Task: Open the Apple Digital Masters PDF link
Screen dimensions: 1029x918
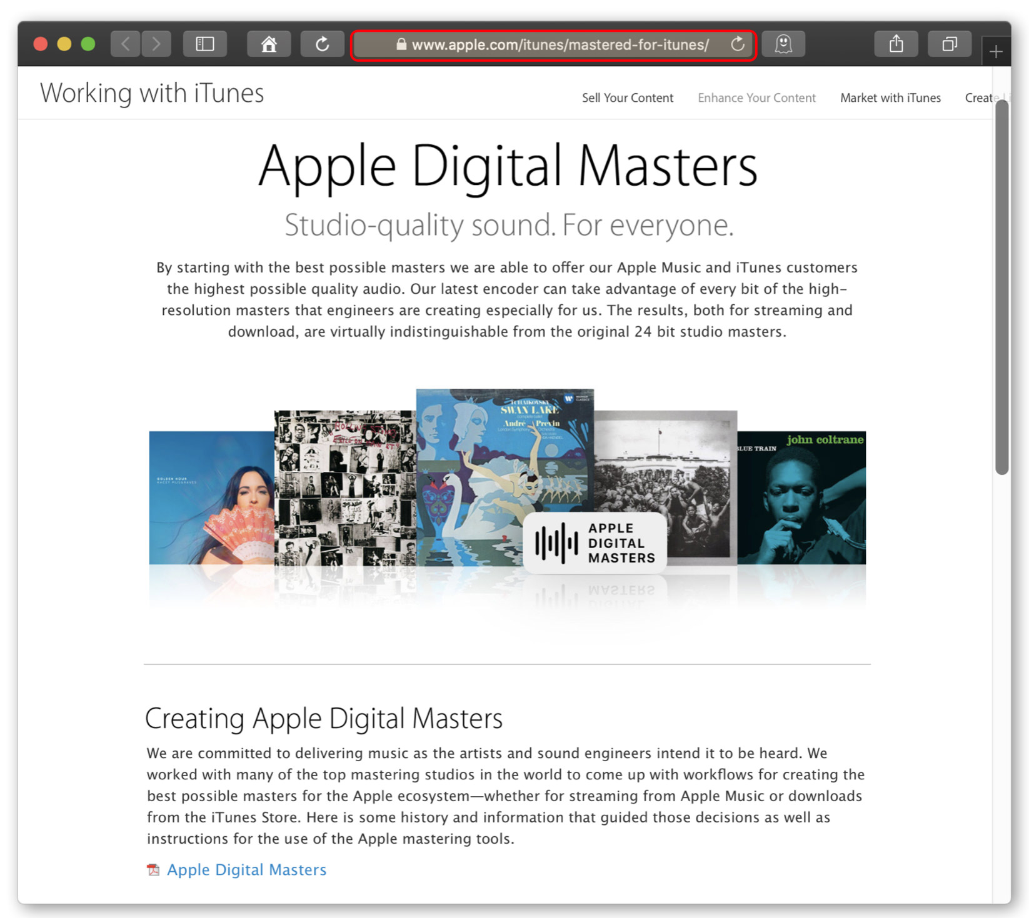Action: click(246, 870)
